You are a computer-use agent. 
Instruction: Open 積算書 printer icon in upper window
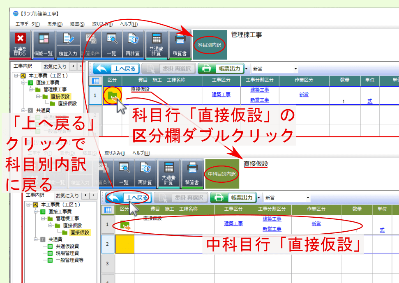coord(180,44)
